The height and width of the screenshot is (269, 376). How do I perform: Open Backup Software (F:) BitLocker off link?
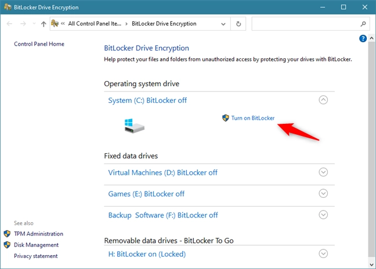click(163, 215)
